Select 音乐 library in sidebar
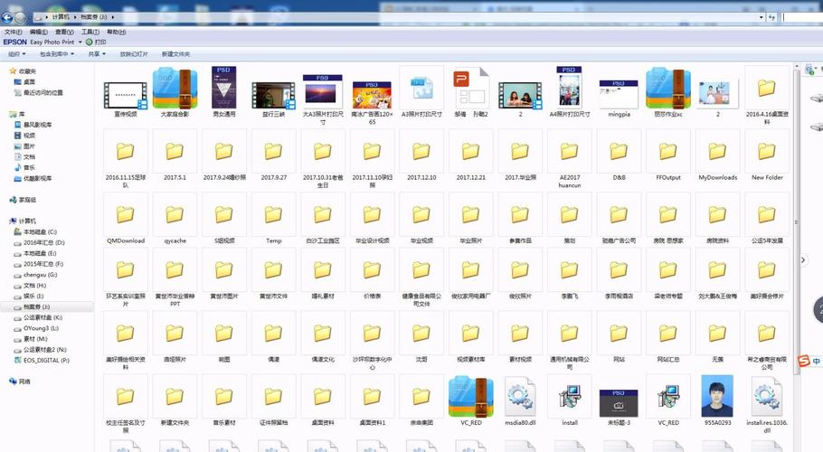The image size is (823, 452). coord(24,168)
